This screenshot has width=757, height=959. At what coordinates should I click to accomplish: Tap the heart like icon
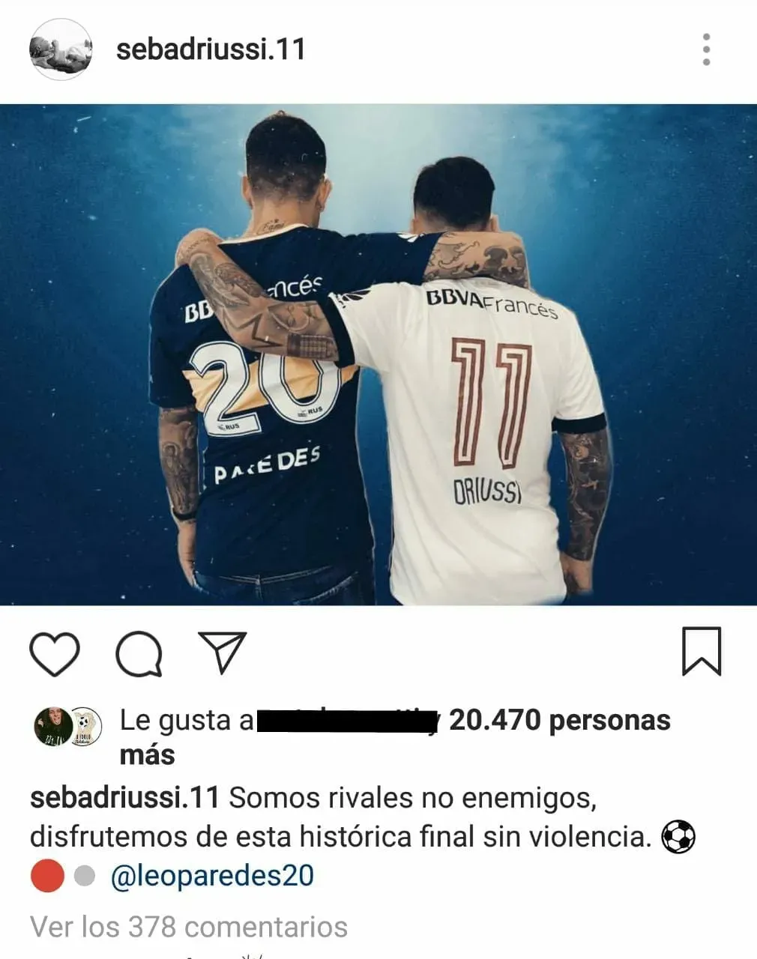pos(54,654)
